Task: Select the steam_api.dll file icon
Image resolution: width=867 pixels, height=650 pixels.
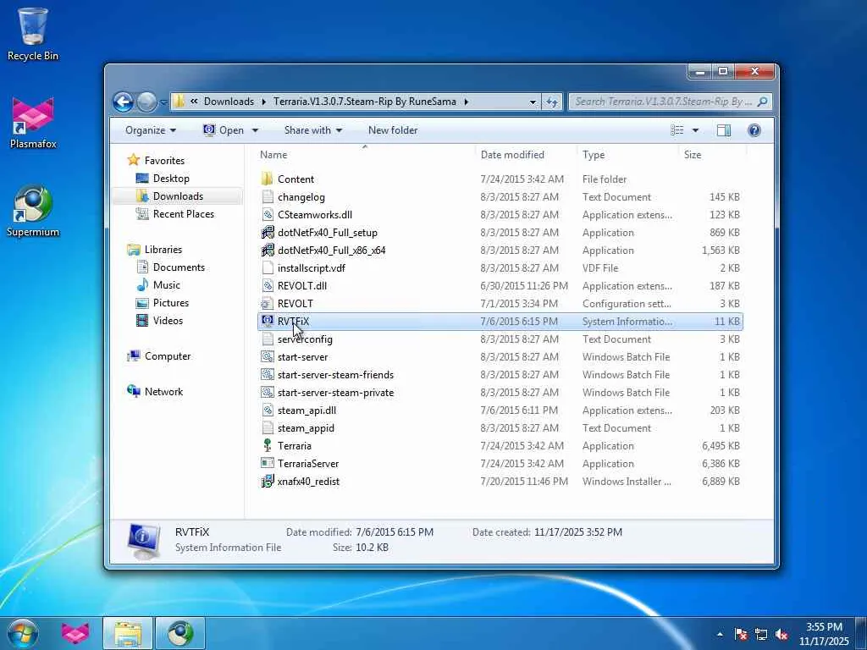Action: point(267,410)
